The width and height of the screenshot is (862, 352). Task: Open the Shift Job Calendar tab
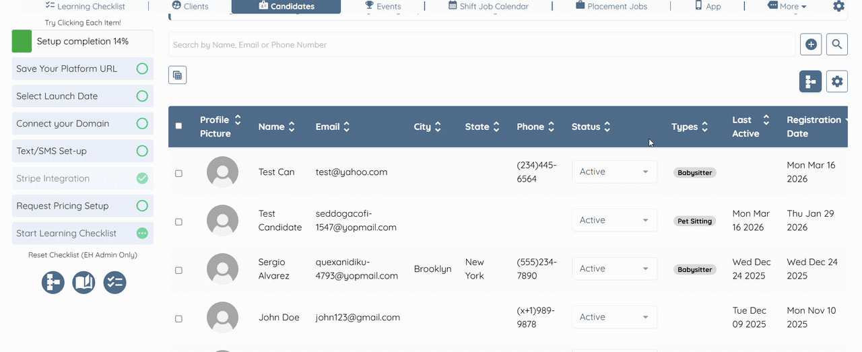click(x=488, y=6)
